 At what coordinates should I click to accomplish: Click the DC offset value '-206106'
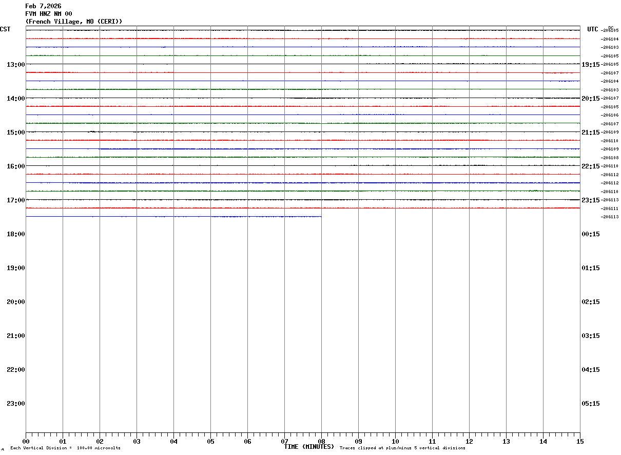pos(610,115)
